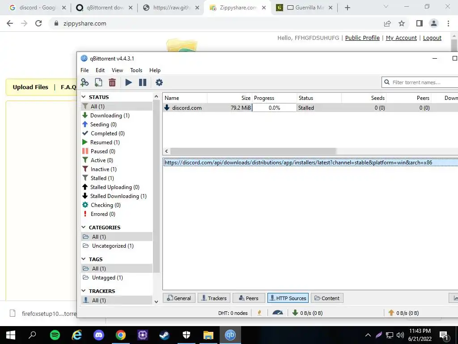458x344 pixels.
Task: Click the Resume play icon in qBittorrent toolbar
Action: (x=128, y=82)
